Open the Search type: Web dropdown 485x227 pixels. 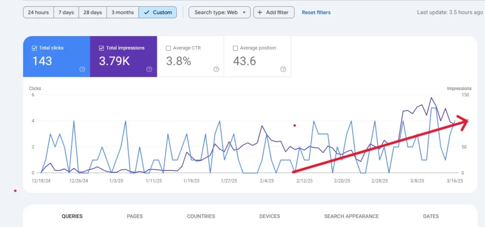(219, 12)
